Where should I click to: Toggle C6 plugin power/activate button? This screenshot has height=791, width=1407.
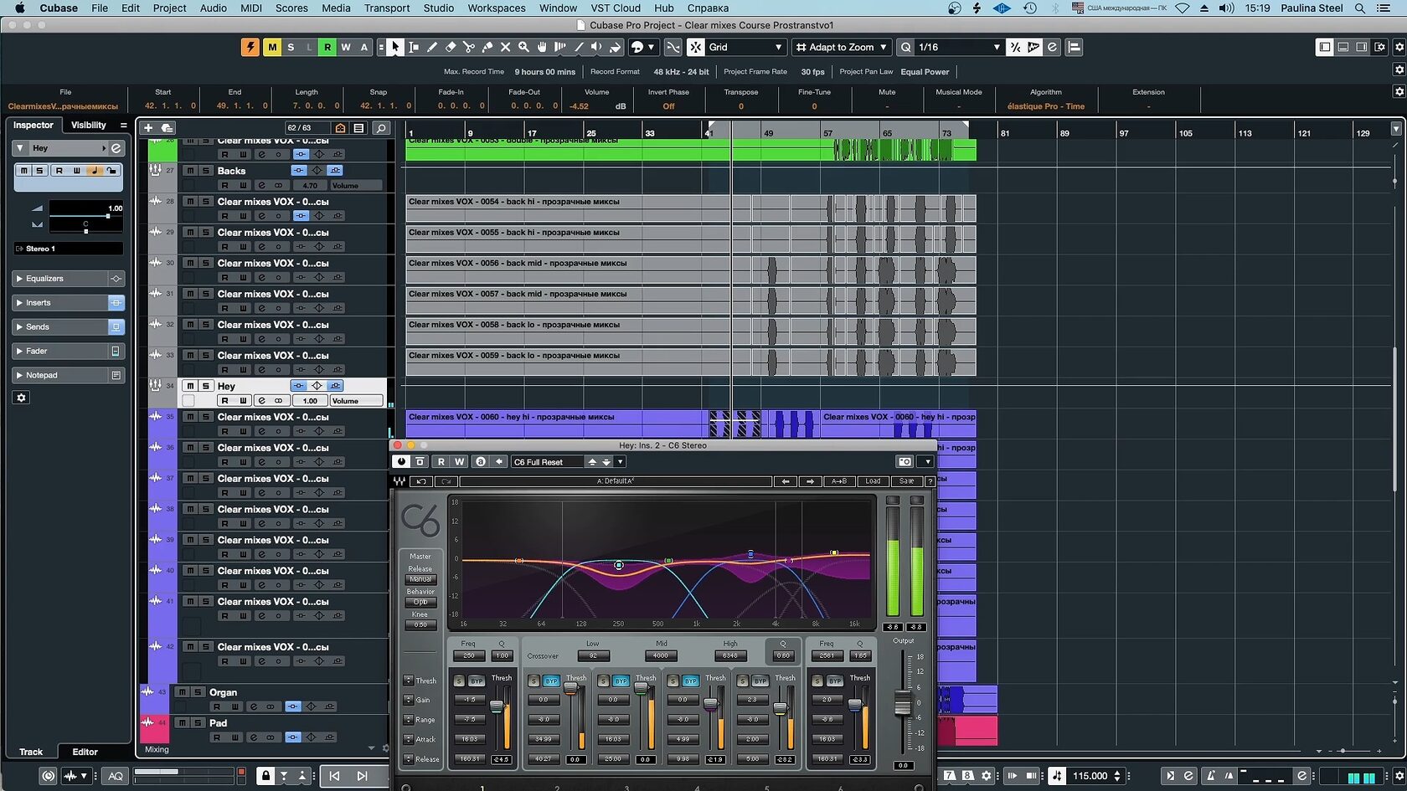[x=401, y=461]
